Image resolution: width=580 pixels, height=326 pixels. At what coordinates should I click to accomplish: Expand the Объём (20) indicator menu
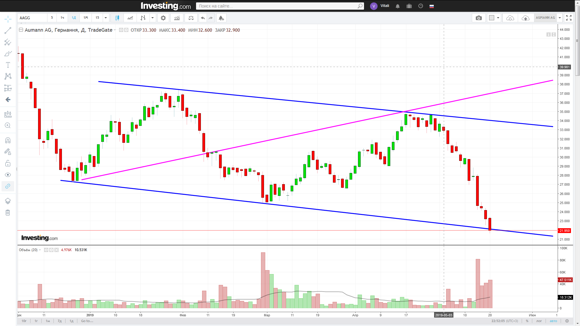point(40,250)
